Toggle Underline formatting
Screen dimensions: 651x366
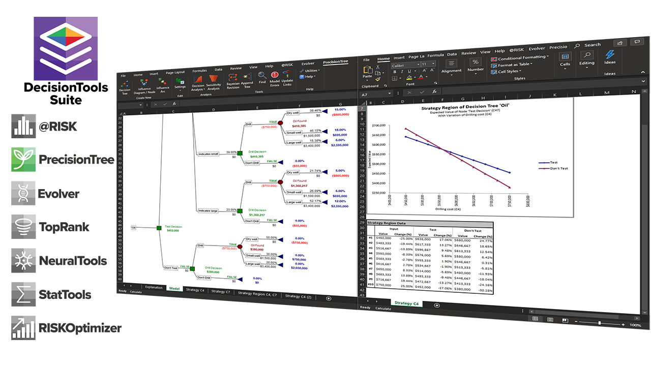[x=410, y=71]
